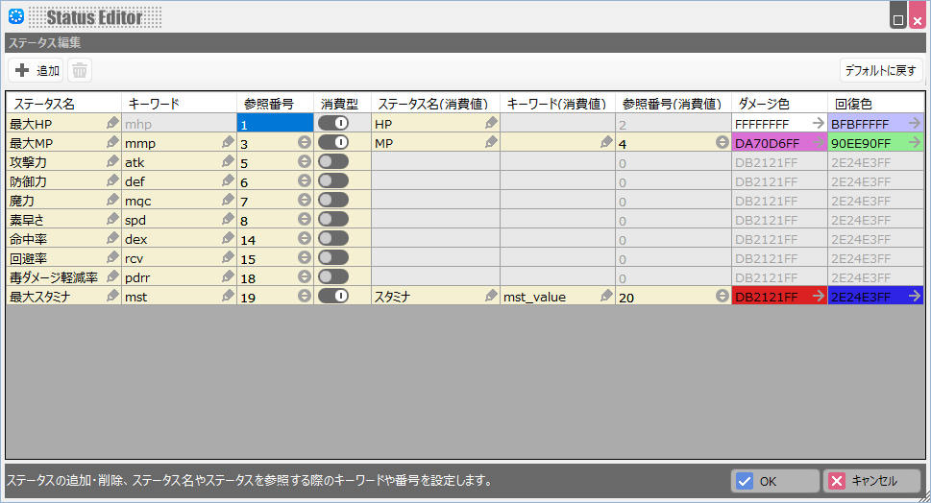Click pencil icon beside mst_value keyword
The height and width of the screenshot is (503, 931).
pos(606,297)
